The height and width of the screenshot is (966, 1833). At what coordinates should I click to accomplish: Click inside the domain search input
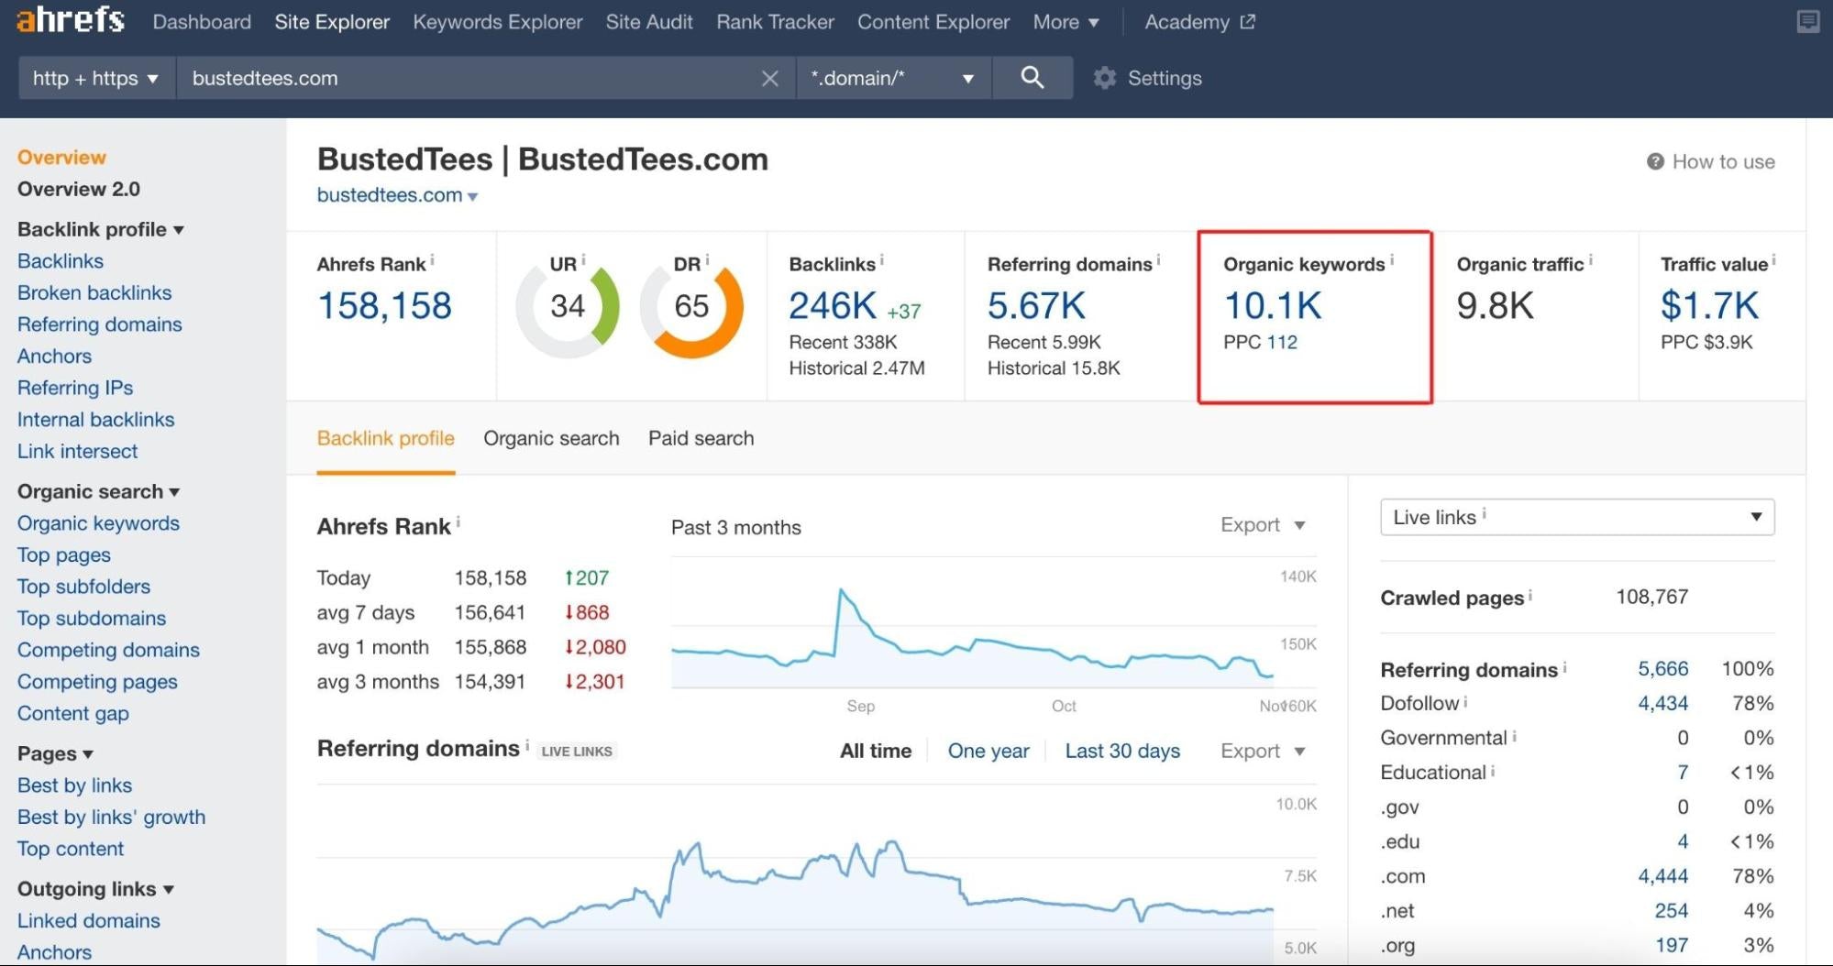(458, 78)
